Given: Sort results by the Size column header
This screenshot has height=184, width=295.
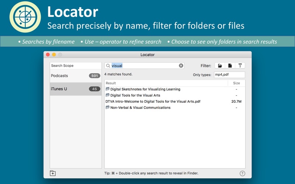Looking at the screenshot, I should click(x=236, y=83).
